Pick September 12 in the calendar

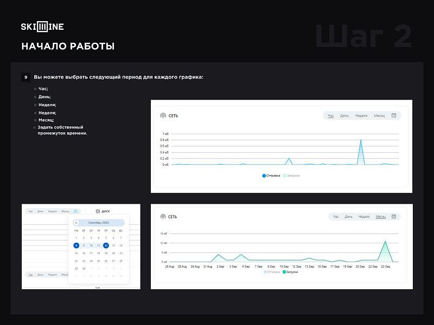pyautogui.click(x=106, y=245)
